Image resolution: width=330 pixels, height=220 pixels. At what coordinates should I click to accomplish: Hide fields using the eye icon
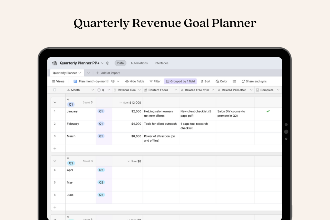coord(134,81)
